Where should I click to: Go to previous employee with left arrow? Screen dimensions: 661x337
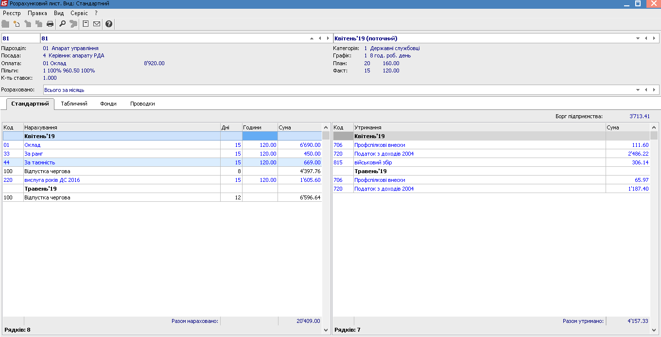320,38
